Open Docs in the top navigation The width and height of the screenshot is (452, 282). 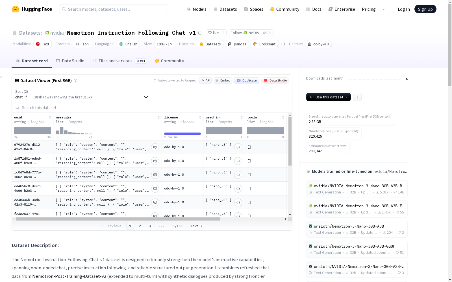pyautogui.click(x=314, y=9)
